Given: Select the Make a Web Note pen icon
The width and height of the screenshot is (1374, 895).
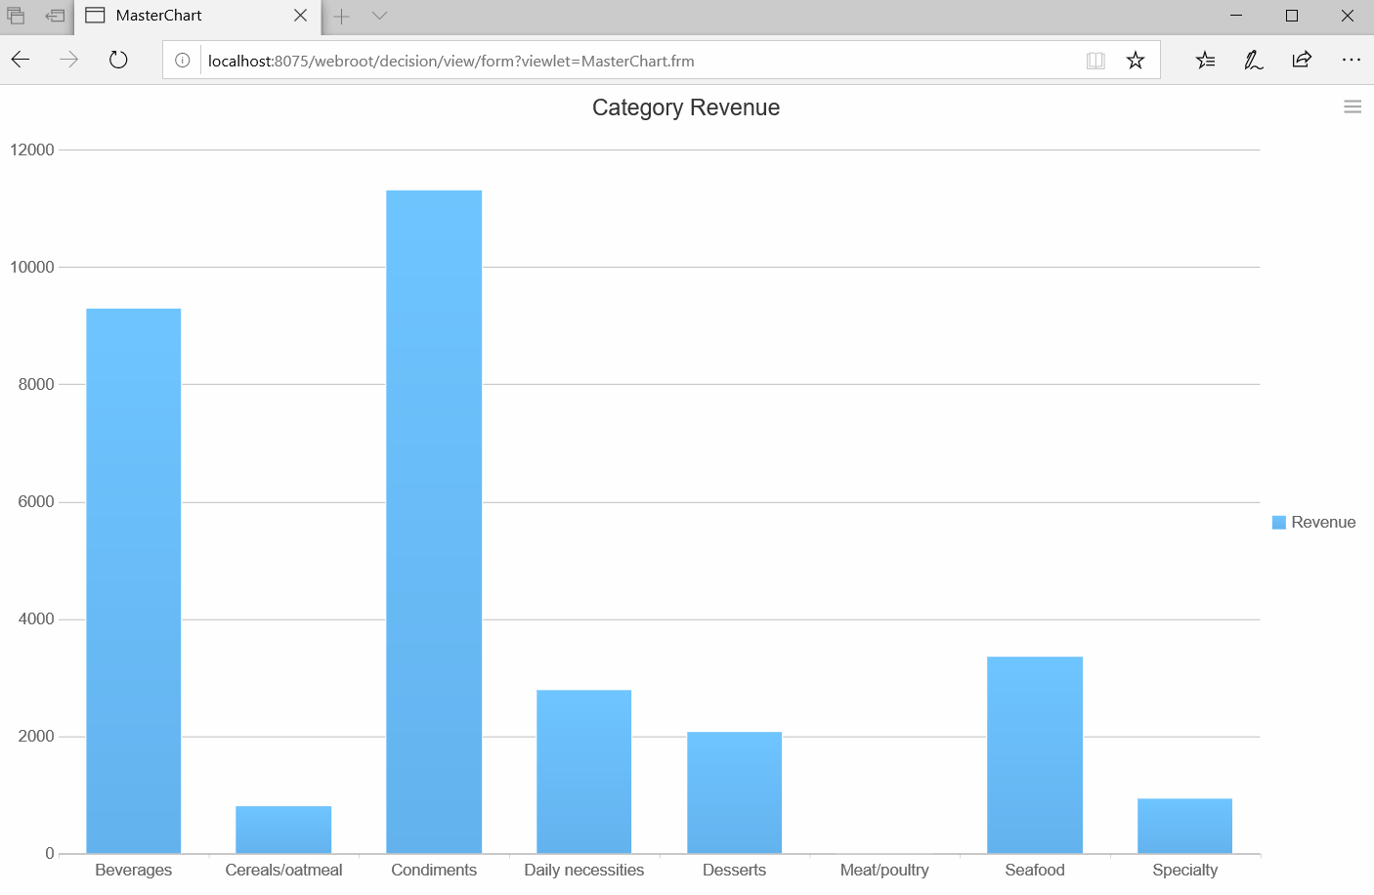Looking at the screenshot, I should click(x=1253, y=60).
